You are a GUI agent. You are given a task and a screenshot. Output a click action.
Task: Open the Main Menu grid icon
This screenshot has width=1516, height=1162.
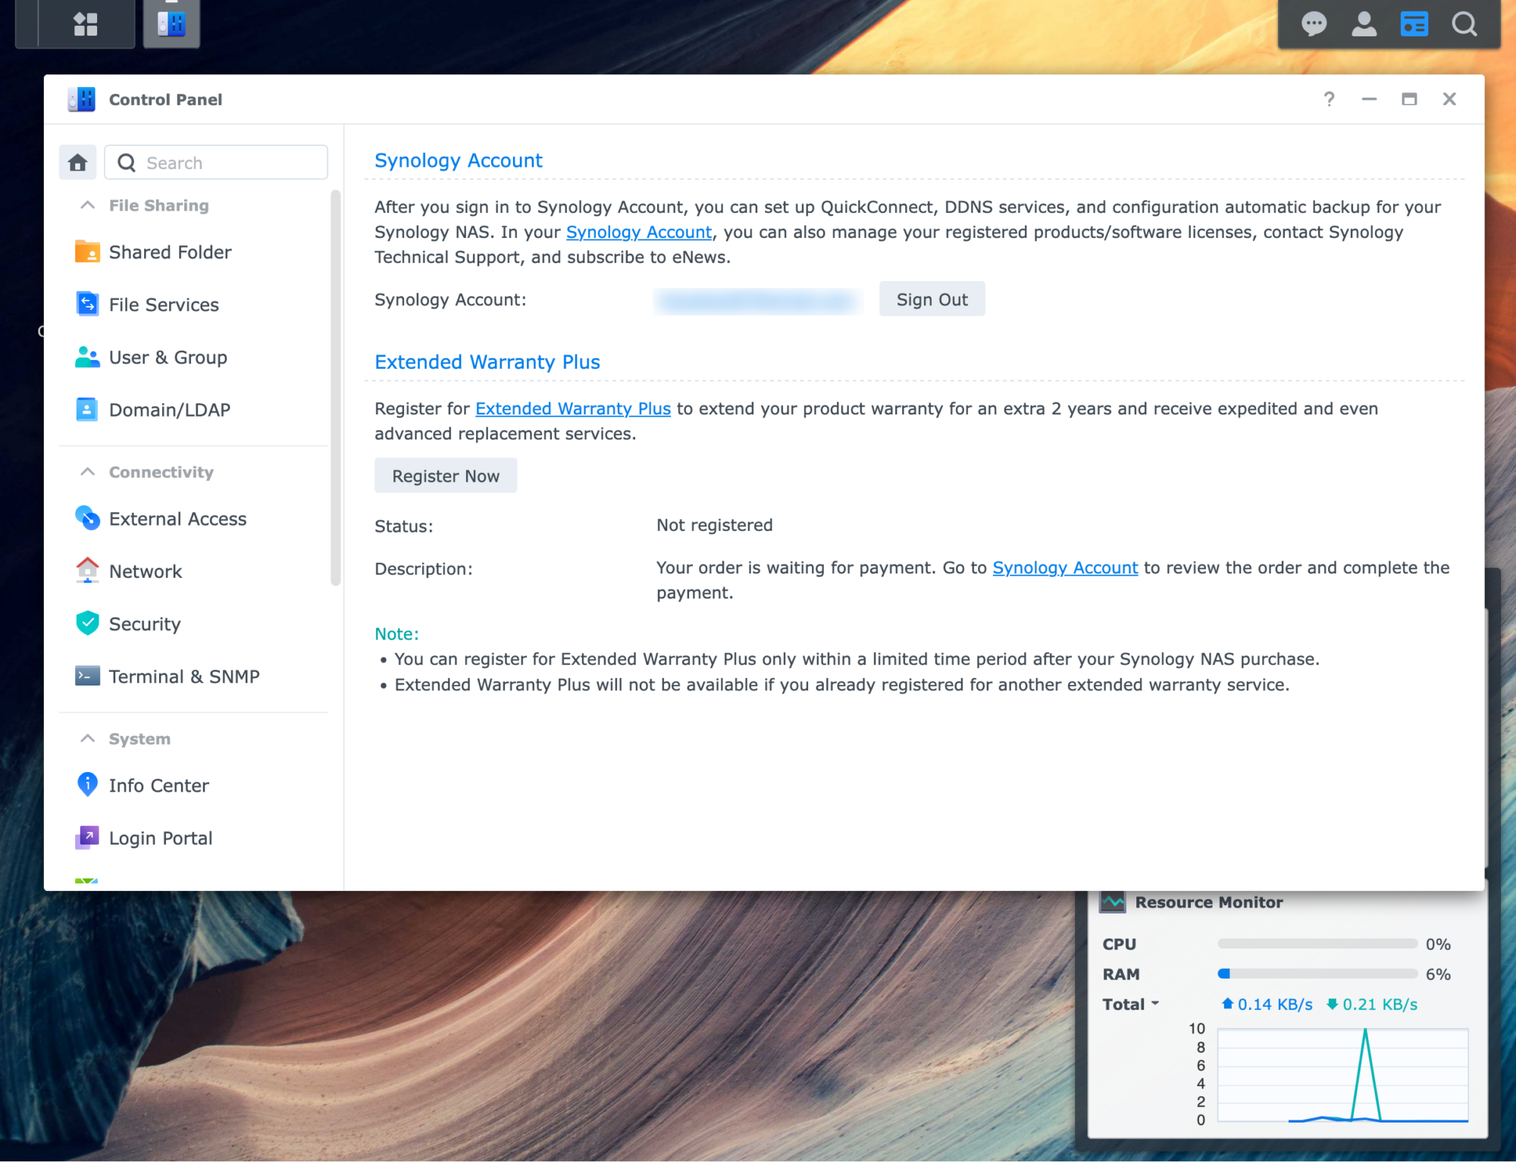85,24
